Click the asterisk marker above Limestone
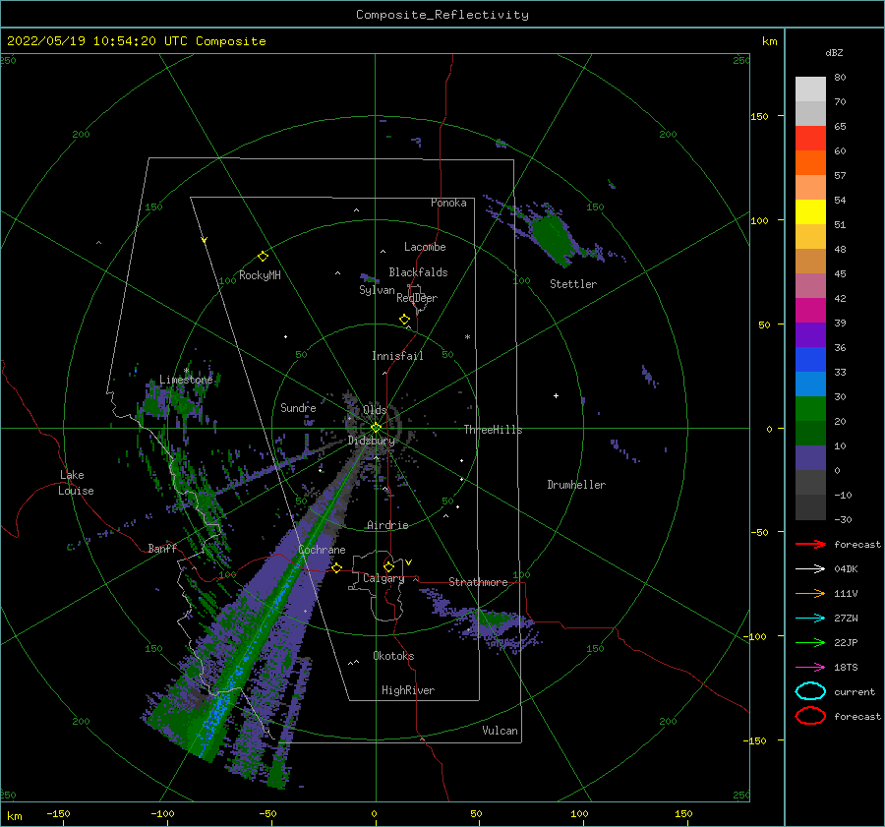 point(186,371)
